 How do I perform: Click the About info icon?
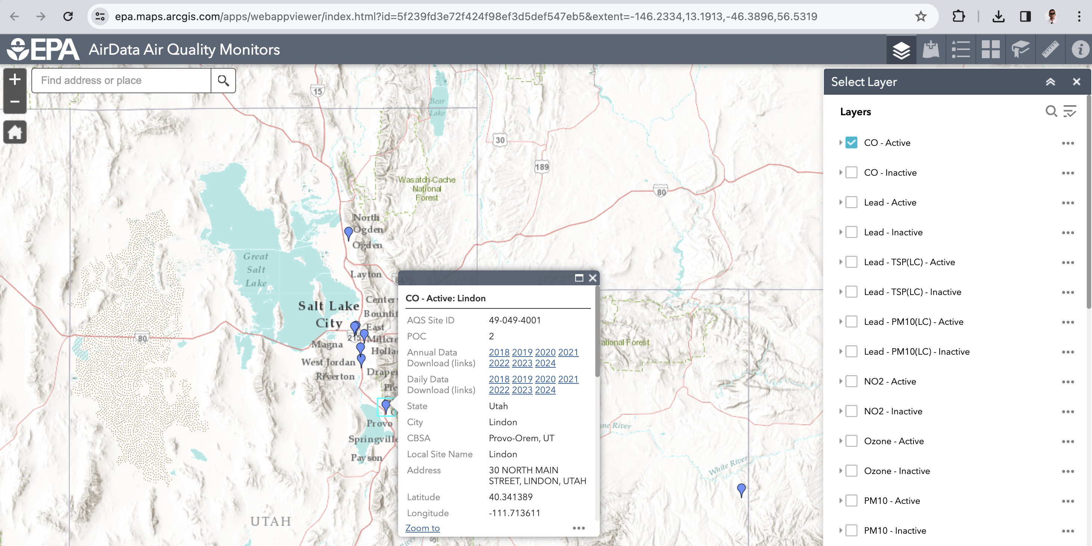coord(1080,50)
